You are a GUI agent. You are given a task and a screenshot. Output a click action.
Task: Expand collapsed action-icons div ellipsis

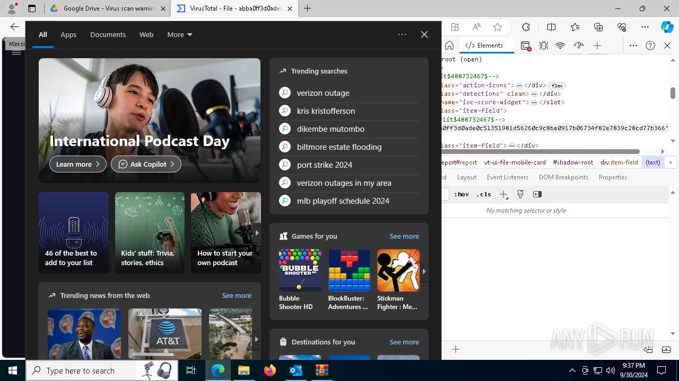coord(519,85)
